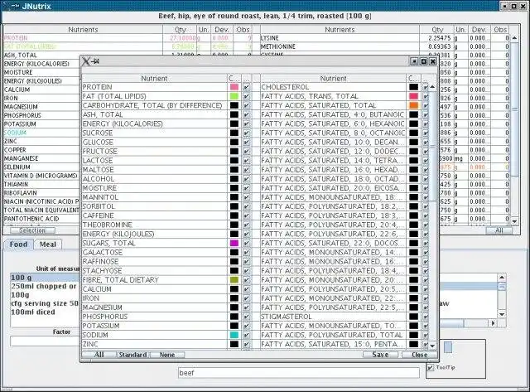Select the 250ml chopped unit entry
Image resolution: width=530 pixels, height=392 pixels.
click(x=45, y=286)
